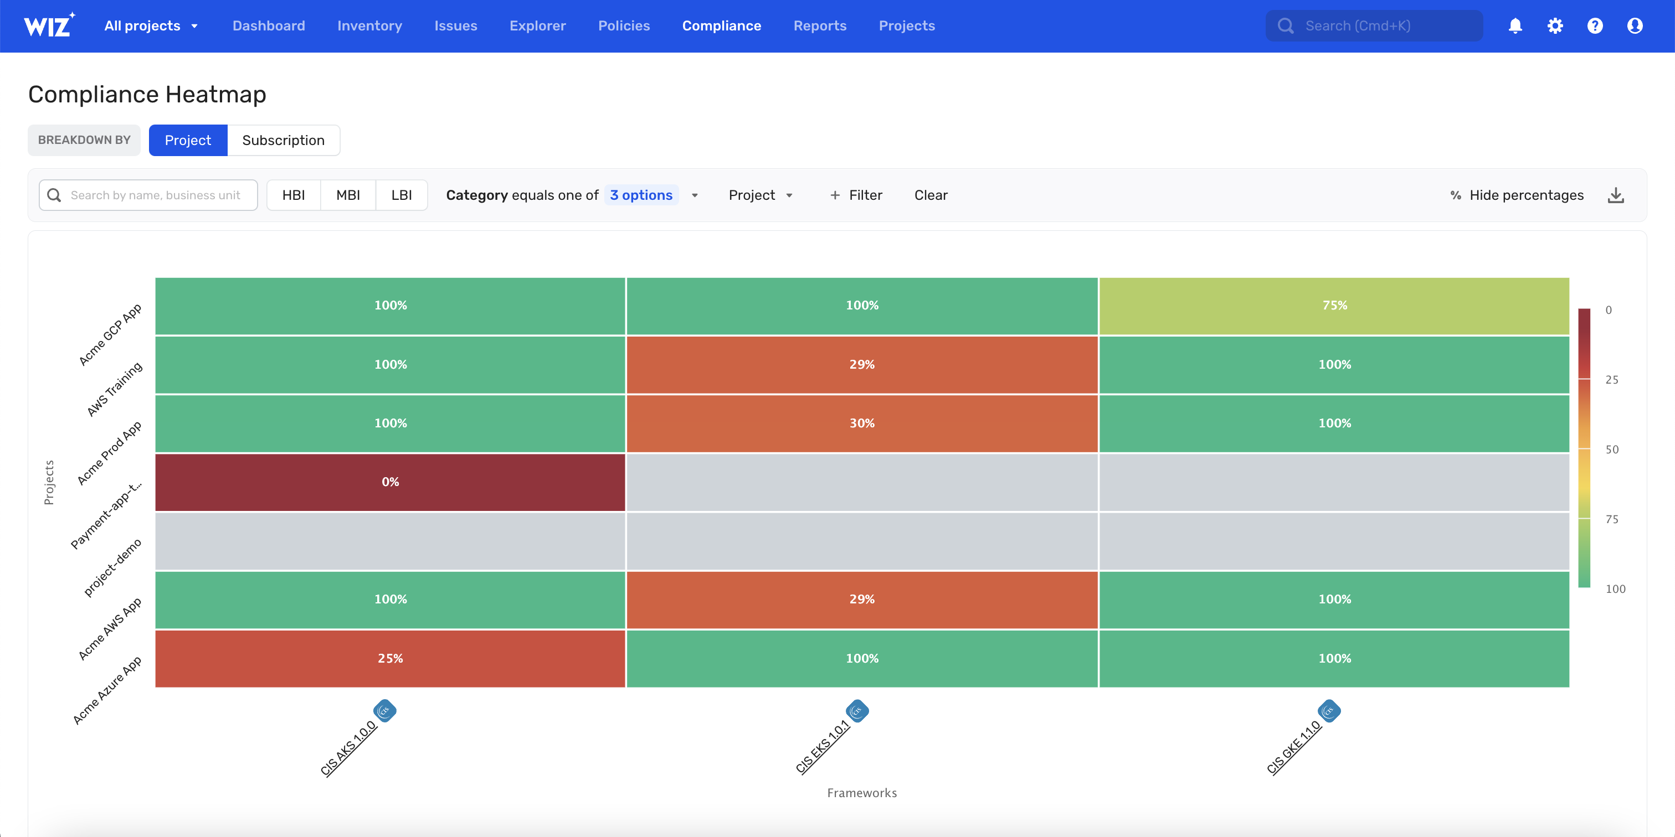Click AWS Training row label
This screenshot has width=1675, height=837.
click(115, 389)
